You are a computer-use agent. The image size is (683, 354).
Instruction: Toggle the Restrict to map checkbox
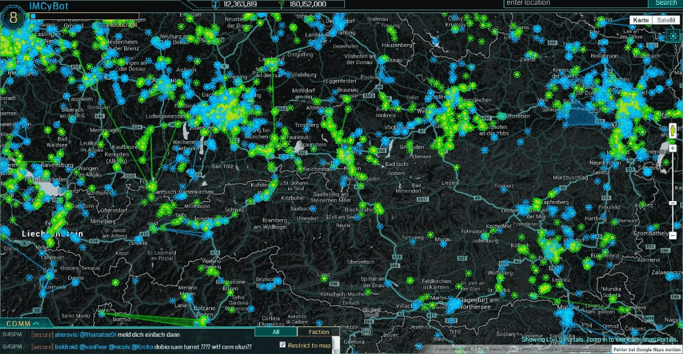point(282,345)
